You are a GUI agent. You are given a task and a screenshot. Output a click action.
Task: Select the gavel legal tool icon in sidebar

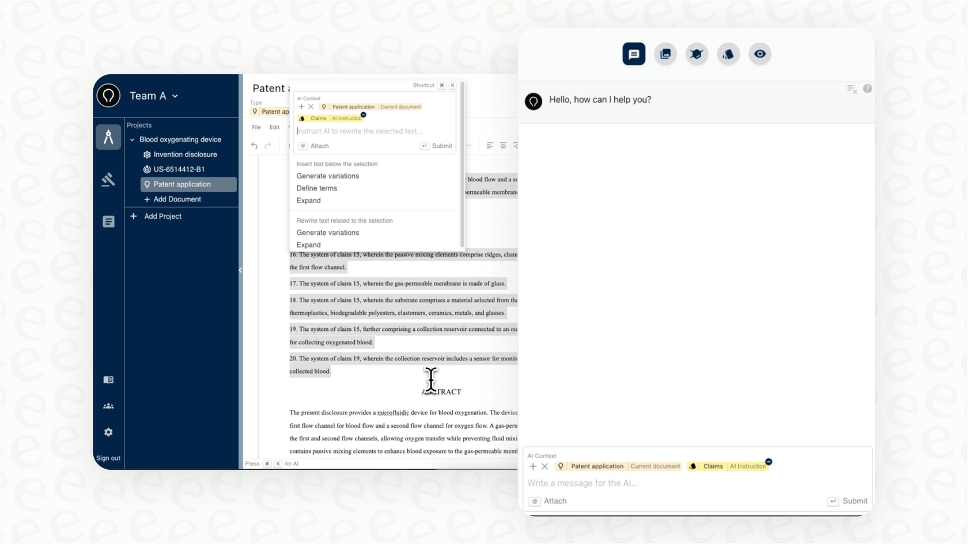click(x=108, y=180)
